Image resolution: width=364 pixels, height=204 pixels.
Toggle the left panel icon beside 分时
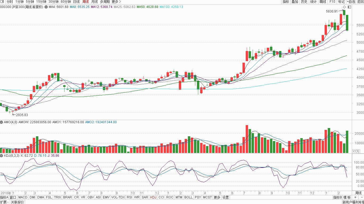[2, 2]
